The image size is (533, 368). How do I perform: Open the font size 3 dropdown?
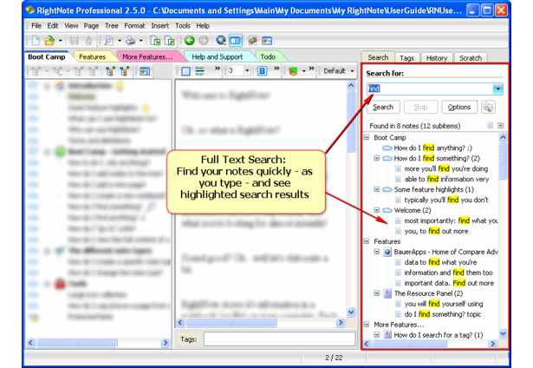tap(247, 71)
